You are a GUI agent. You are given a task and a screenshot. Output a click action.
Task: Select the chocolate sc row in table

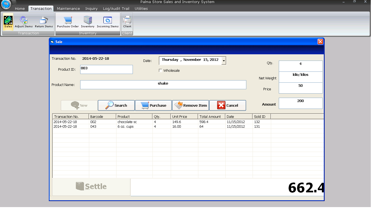[127, 122]
